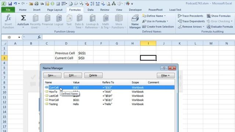Click the print icon in Quick Access toolbar
The width and height of the screenshot is (235, 132).
coord(36,4)
